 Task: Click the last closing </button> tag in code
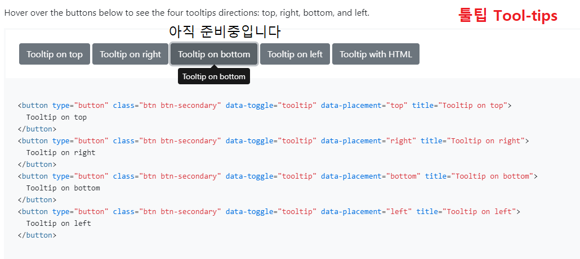point(37,235)
